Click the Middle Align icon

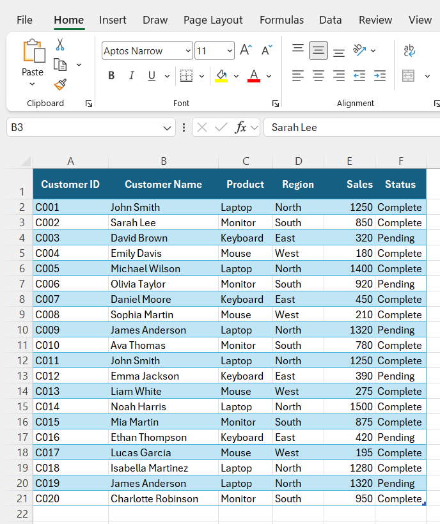coord(318,50)
